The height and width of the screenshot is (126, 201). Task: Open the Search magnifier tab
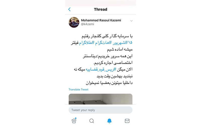[92, 121]
